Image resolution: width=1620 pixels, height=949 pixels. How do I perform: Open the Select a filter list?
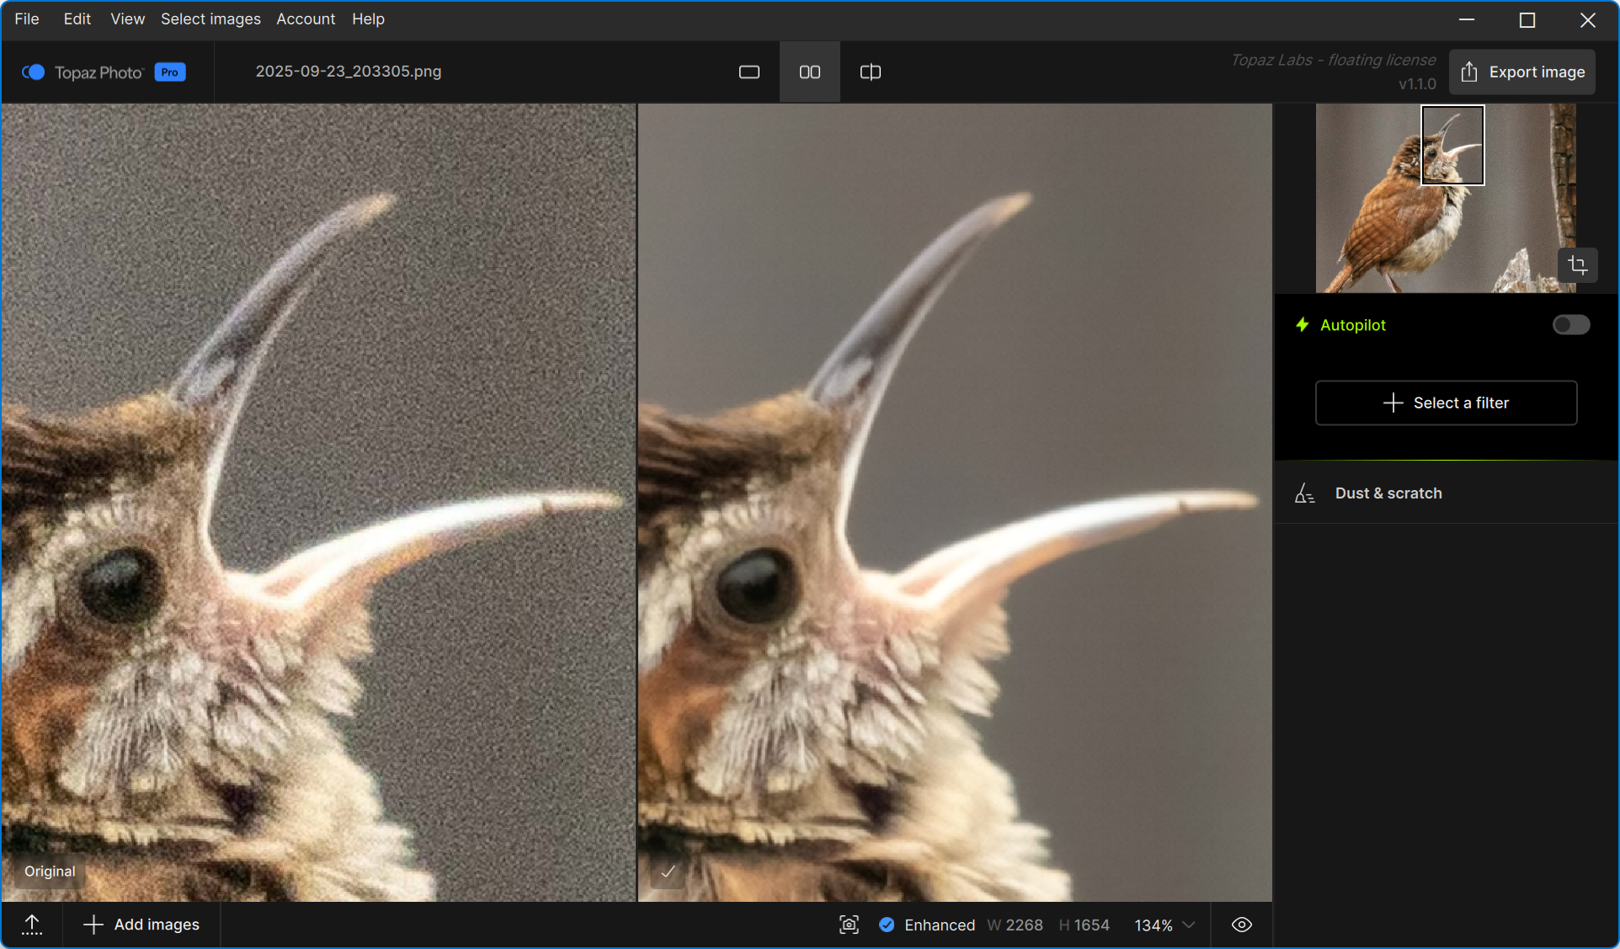1446,403
